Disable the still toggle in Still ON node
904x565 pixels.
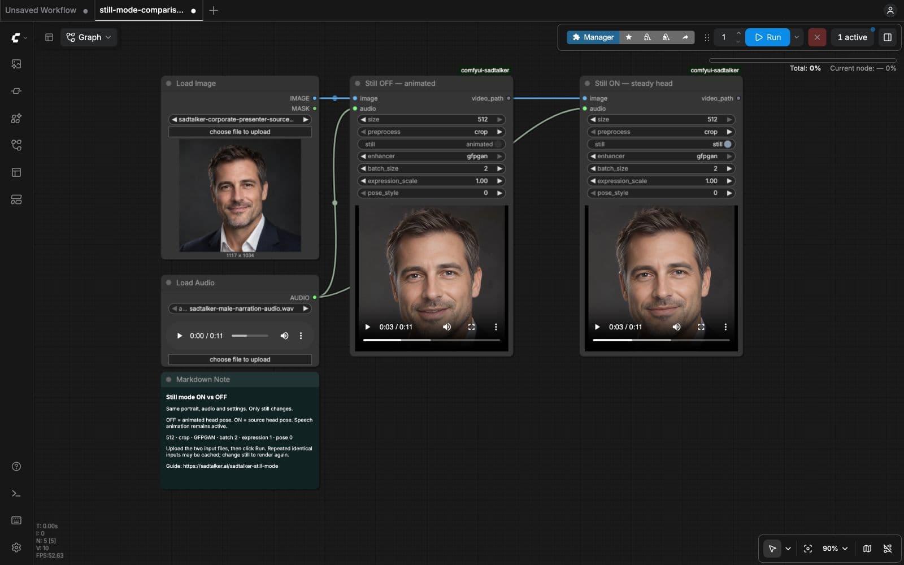pyautogui.click(x=661, y=144)
